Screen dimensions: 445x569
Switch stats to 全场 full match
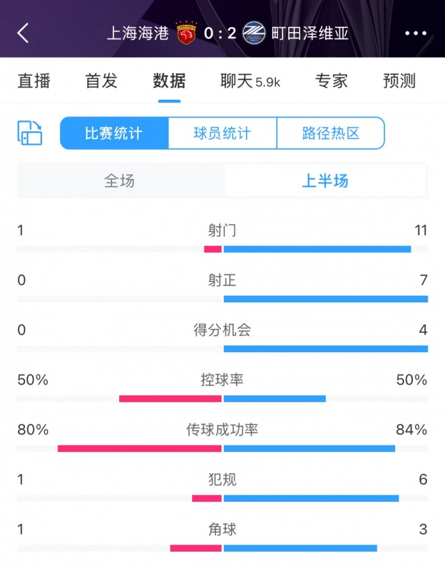click(x=120, y=181)
